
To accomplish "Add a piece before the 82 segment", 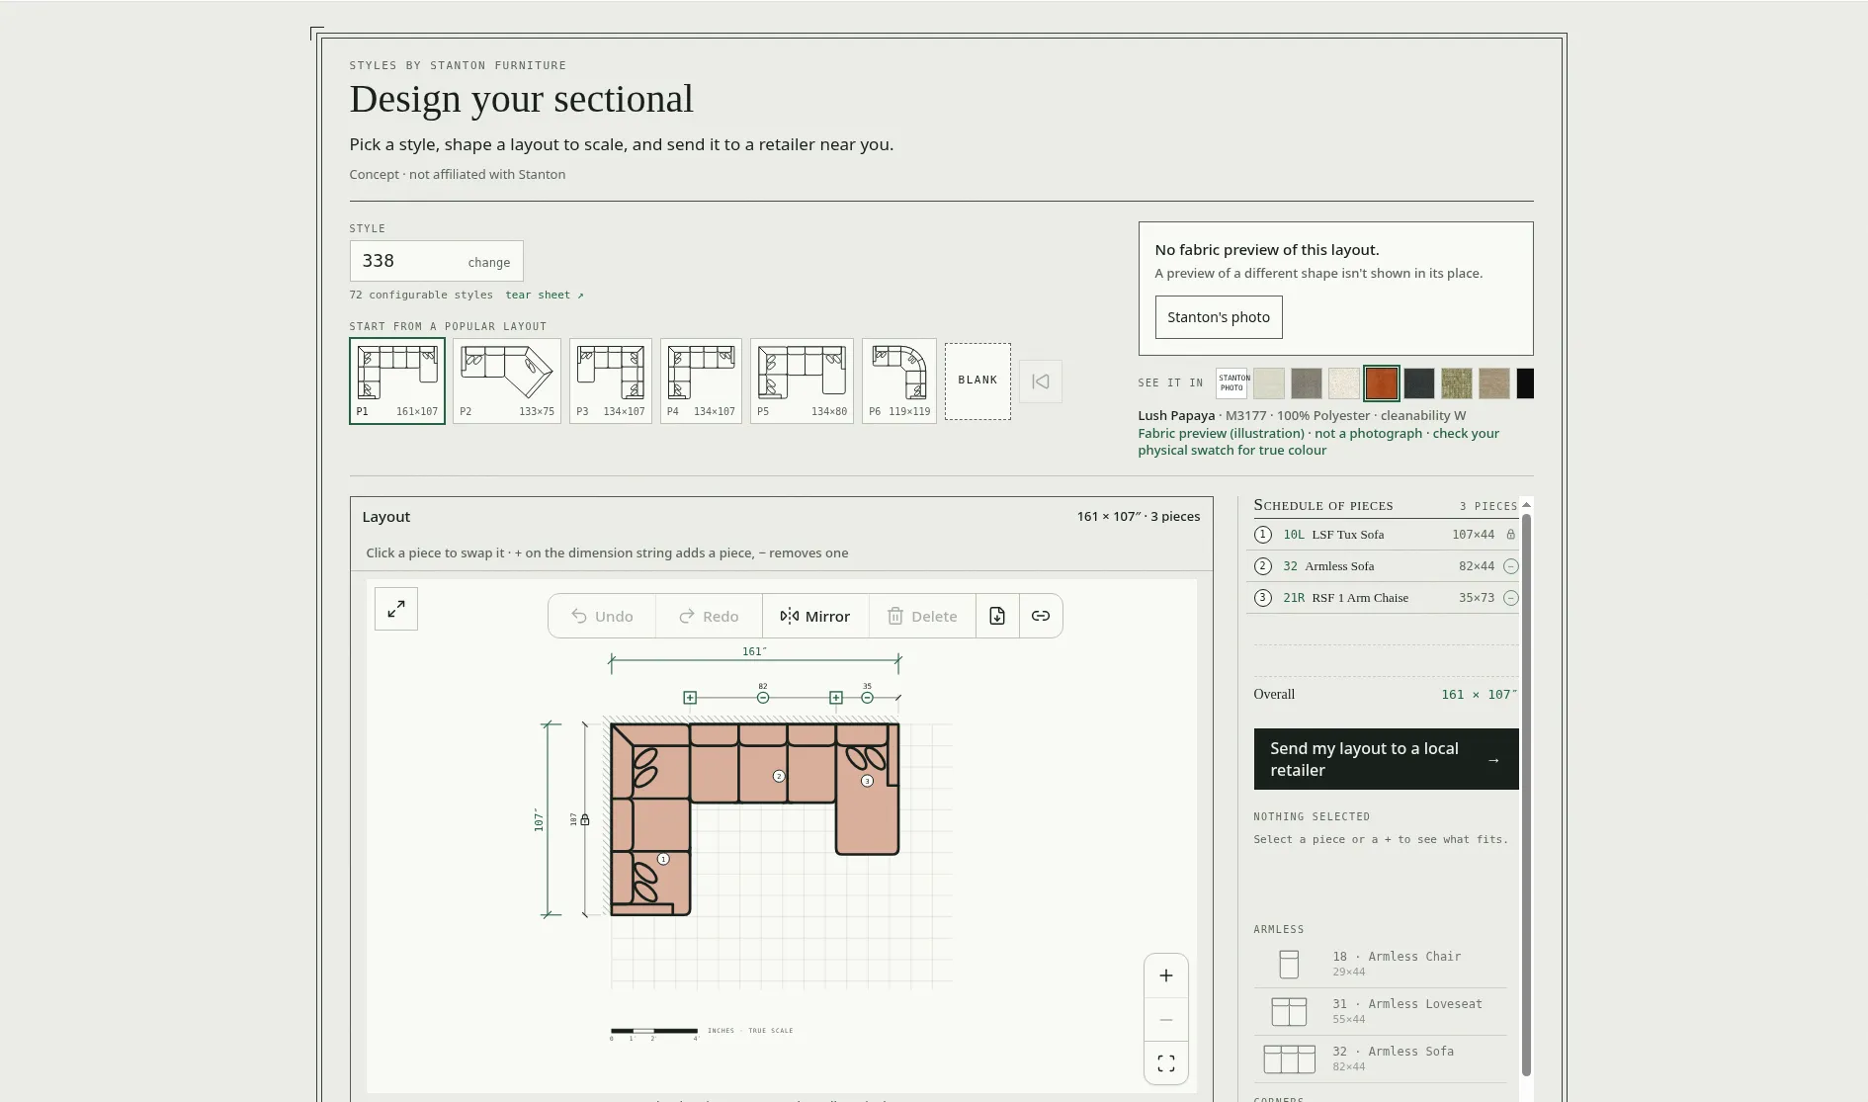I will pos(690,698).
